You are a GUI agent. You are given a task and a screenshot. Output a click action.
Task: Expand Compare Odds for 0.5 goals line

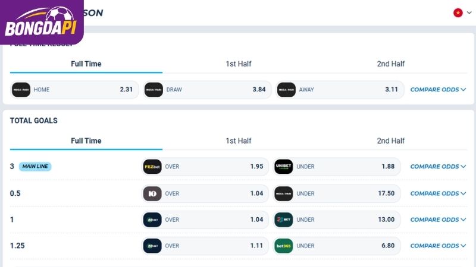click(438, 193)
